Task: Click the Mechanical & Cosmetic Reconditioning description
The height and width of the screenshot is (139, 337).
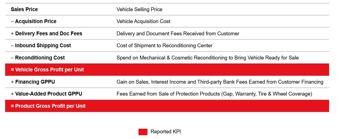Action: click(207, 58)
